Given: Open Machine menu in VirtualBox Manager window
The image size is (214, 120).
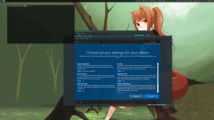Looking at the screenshot, I should click(78, 33).
